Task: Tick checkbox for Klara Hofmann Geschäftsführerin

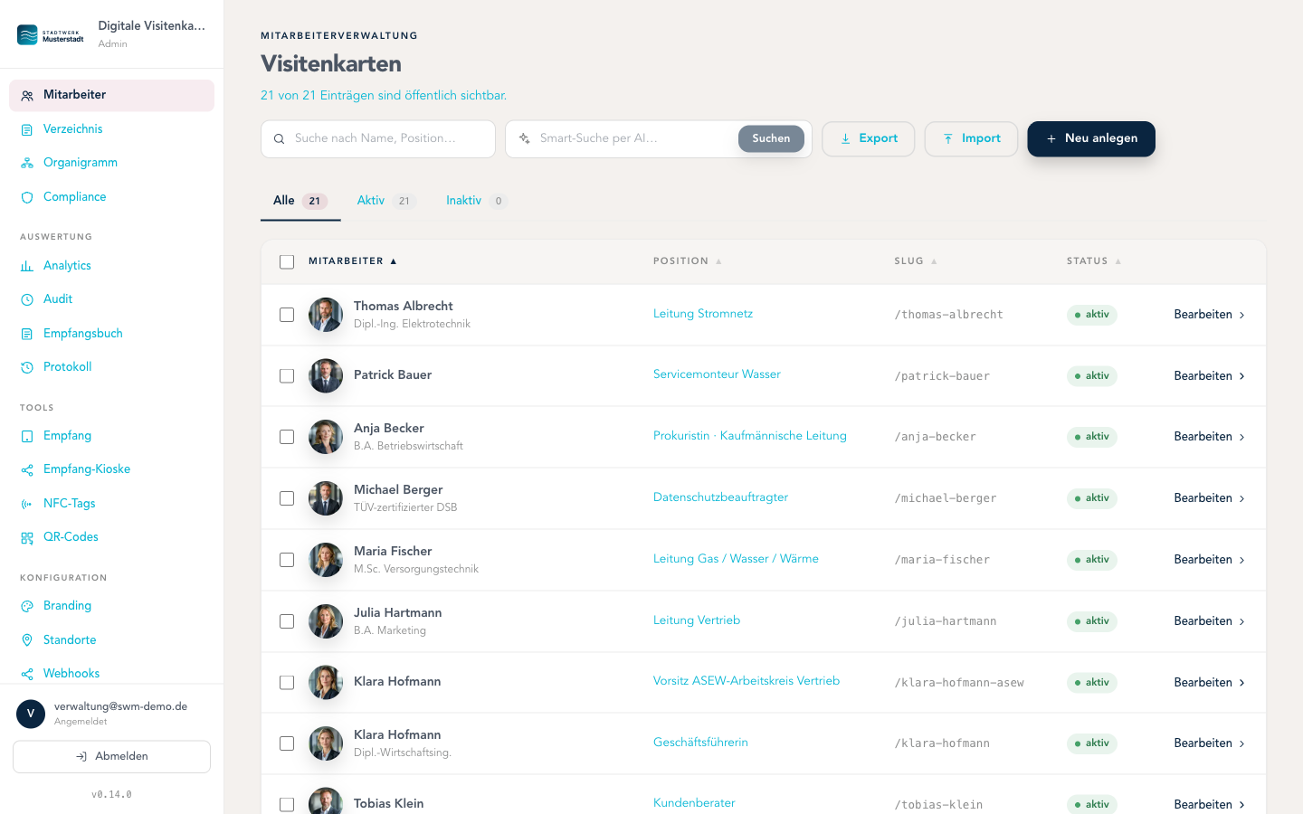Action: click(287, 743)
